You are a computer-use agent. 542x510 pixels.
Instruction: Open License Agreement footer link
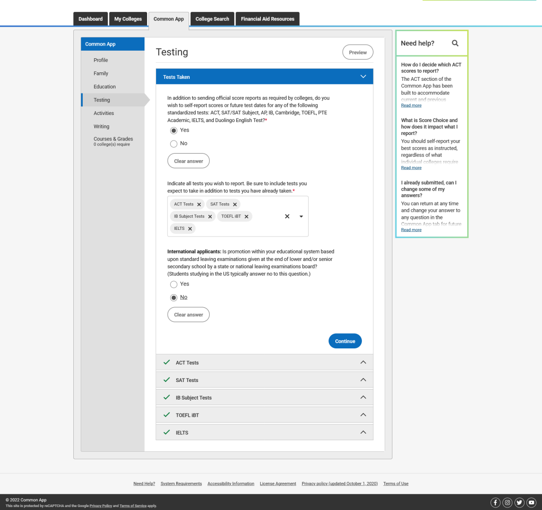(278, 483)
